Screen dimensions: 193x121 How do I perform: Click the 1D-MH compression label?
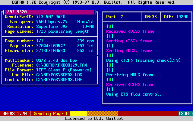click(x=88, y=26)
